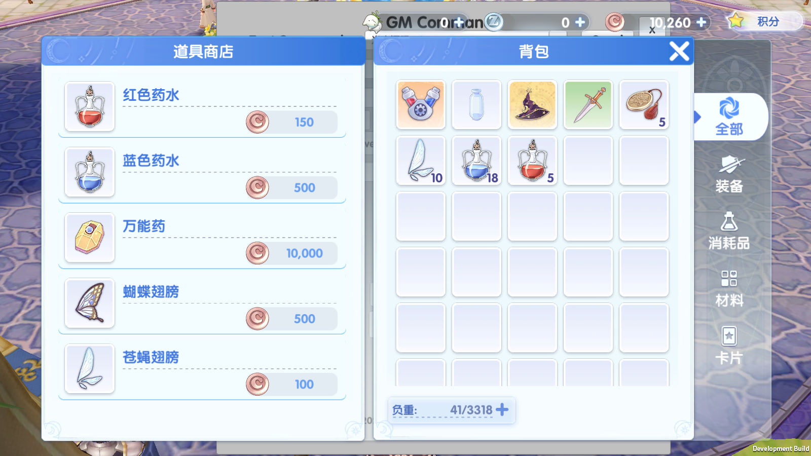The image size is (811, 456).
Task: Close the 背包 backpack panel
Action: (679, 51)
